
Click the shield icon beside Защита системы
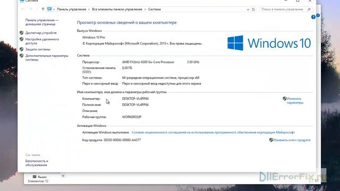pyautogui.click(x=21, y=49)
